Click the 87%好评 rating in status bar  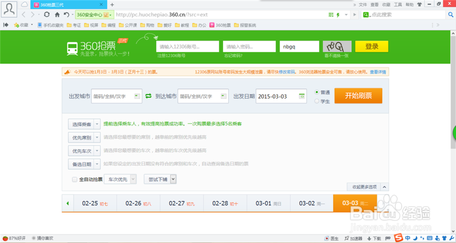click(14, 238)
